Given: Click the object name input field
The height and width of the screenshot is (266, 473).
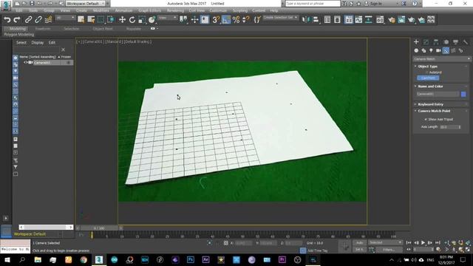Looking at the screenshot, I should pos(438,94).
